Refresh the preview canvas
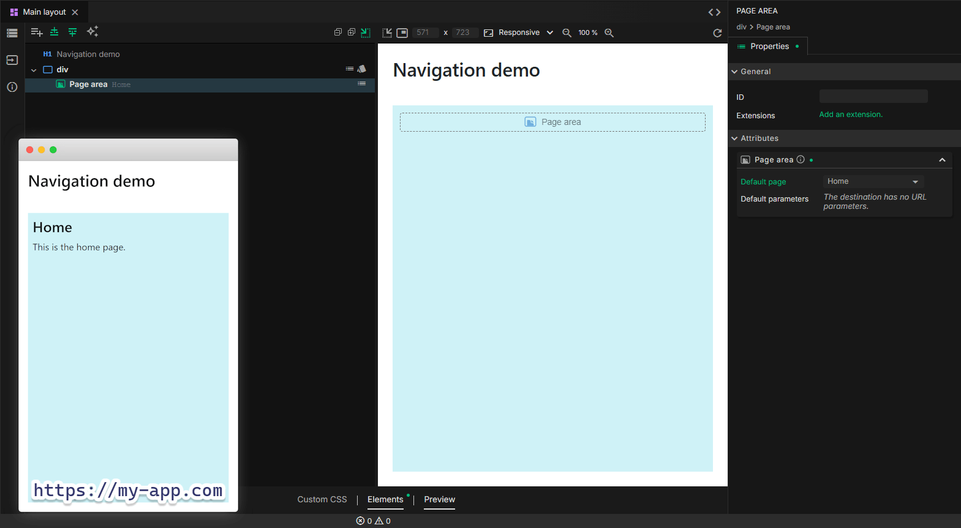Screen dimensions: 961x528 point(717,33)
